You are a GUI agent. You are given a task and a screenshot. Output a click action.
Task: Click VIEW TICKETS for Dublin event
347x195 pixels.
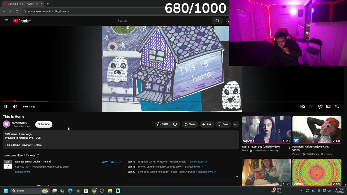111,162
